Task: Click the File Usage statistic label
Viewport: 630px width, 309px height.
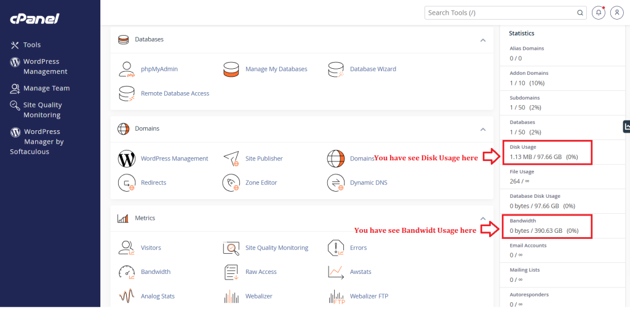Action: [x=522, y=171]
